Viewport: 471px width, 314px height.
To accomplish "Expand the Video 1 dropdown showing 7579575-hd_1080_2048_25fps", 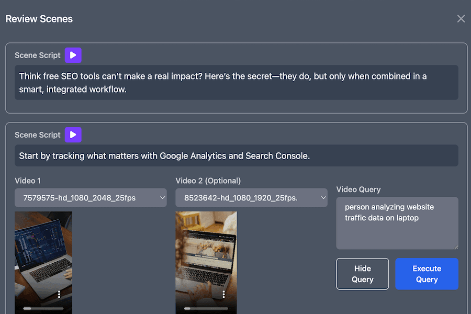I will point(91,198).
